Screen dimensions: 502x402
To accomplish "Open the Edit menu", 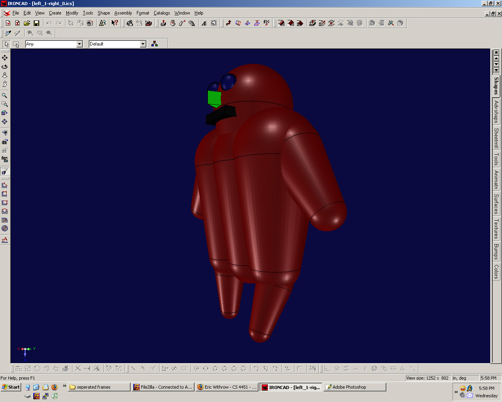I will [x=27, y=13].
